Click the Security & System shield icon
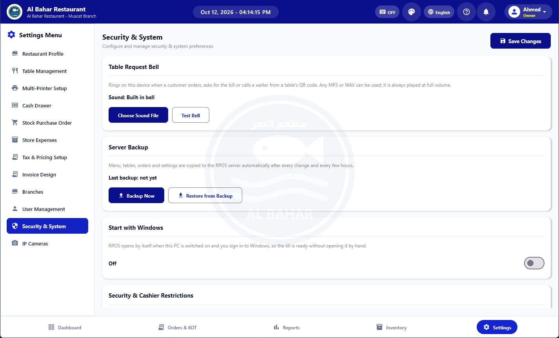This screenshot has height=338, width=559. point(15,226)
